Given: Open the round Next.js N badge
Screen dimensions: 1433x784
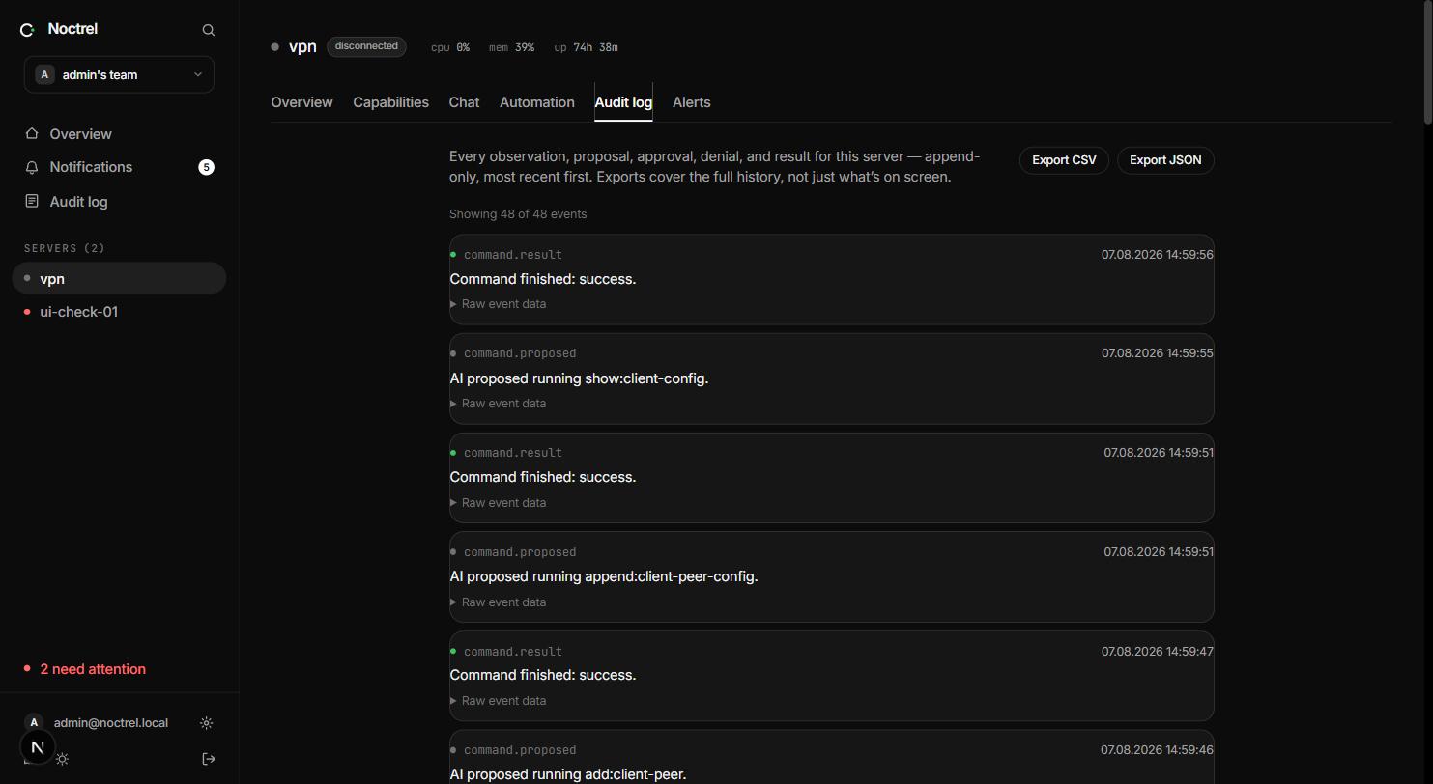Looking at the screenshot, I should click(x=38, y=746).
